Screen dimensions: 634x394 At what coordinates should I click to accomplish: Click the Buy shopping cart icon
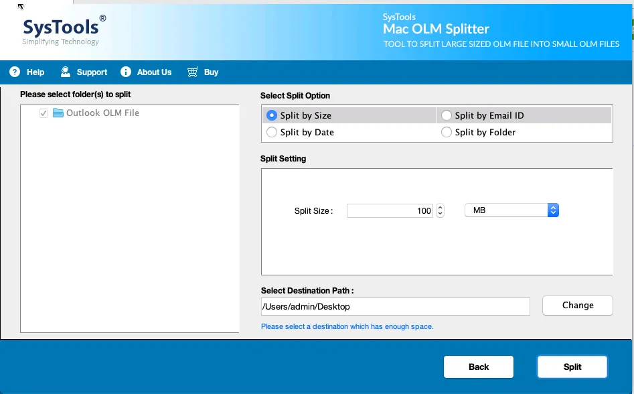192,72
